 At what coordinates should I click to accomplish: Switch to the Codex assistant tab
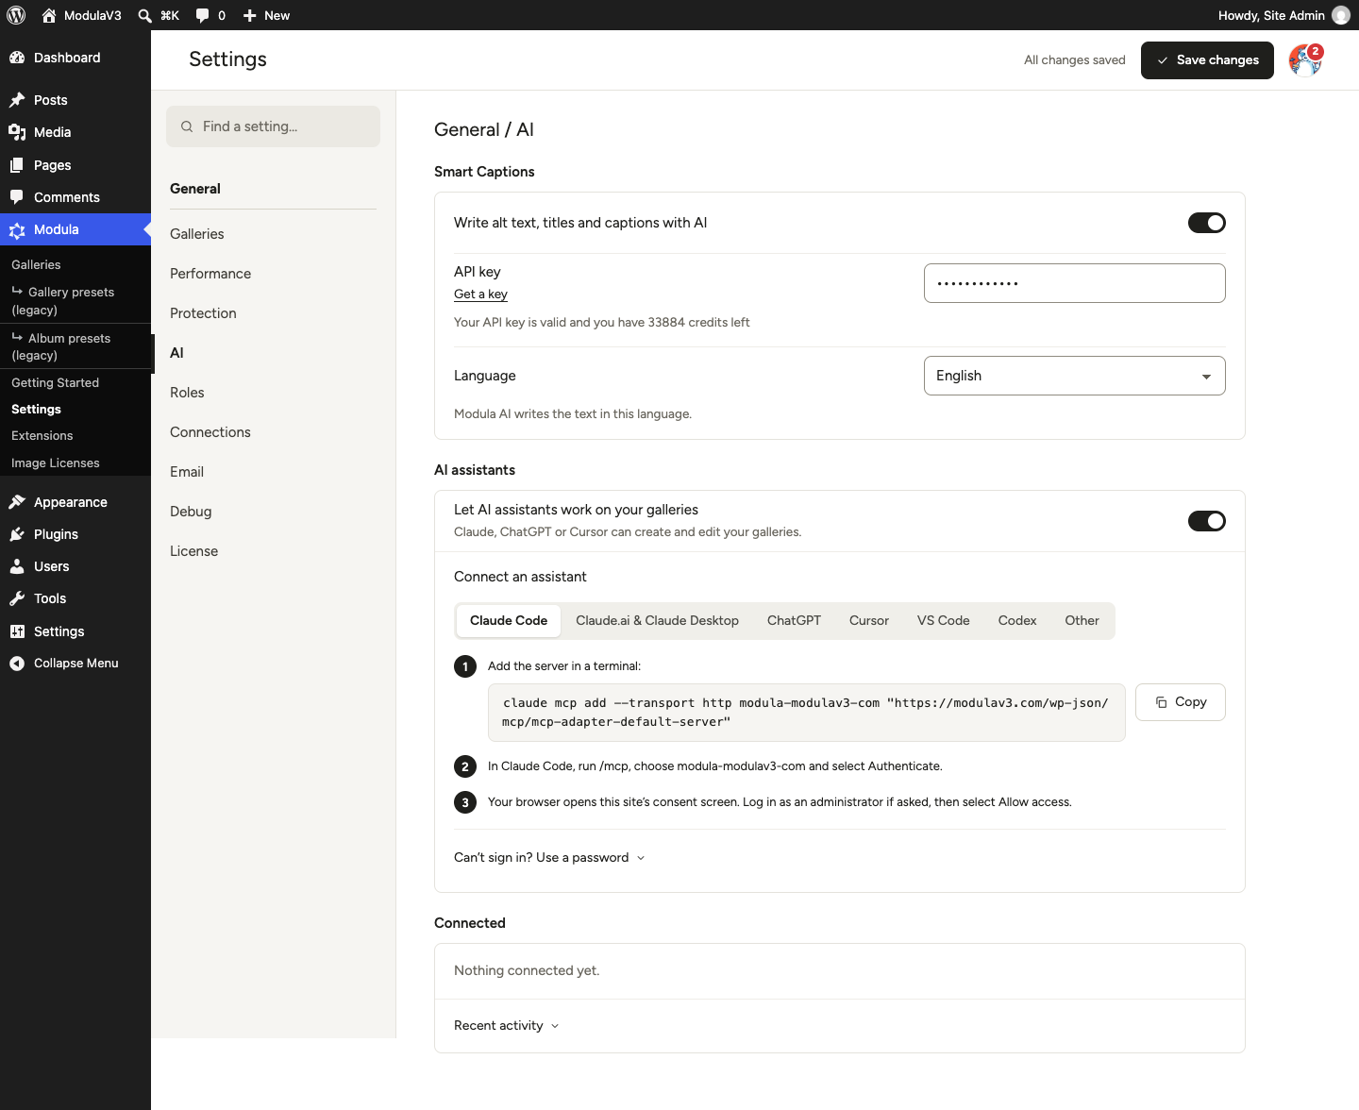(1017, 620)
